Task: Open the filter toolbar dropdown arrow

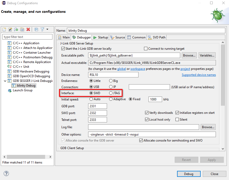Action: click(x=47, y=30)
